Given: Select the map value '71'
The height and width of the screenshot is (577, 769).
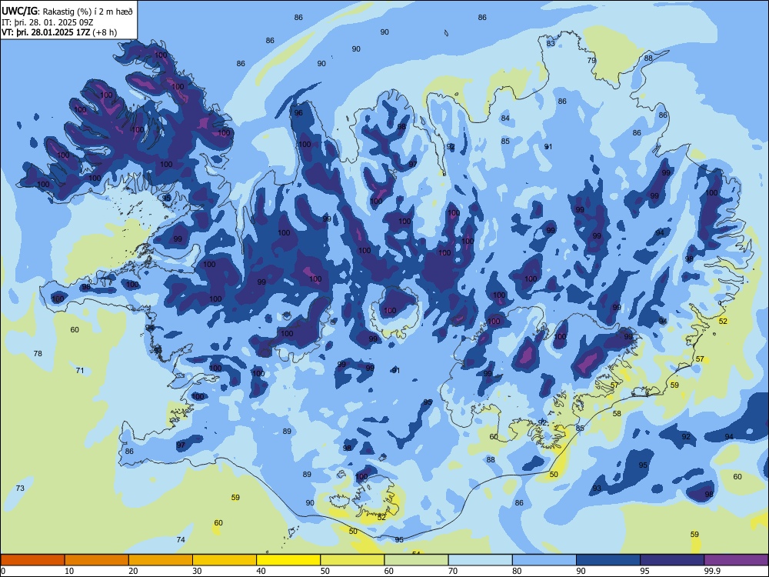Looking at the screenshot, I should click(x=80, y=371).
